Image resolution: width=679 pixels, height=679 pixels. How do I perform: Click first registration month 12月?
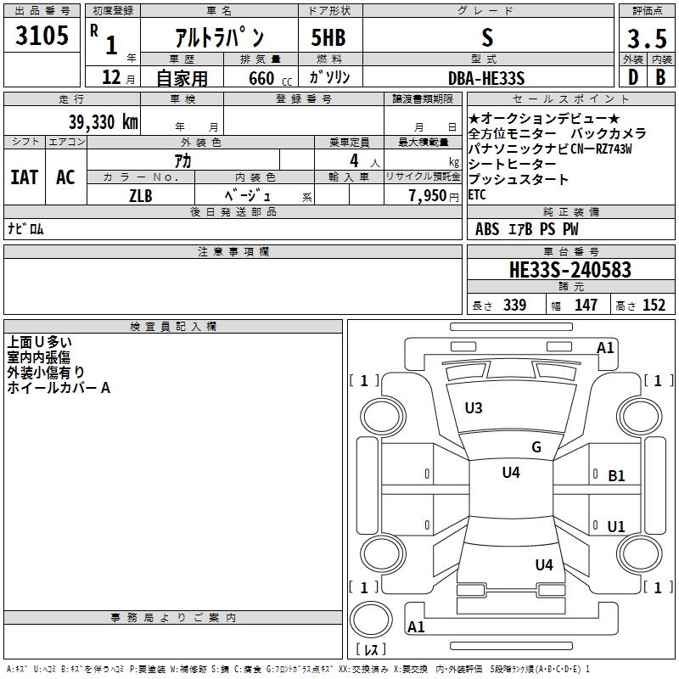(x=119, y=77)
